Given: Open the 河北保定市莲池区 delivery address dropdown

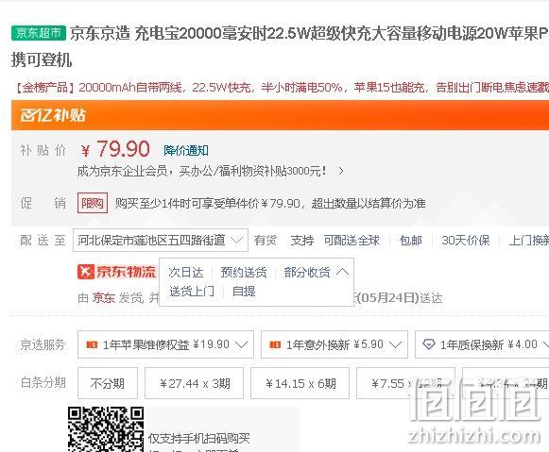Looking at the screenshot, I should (161, 241).
